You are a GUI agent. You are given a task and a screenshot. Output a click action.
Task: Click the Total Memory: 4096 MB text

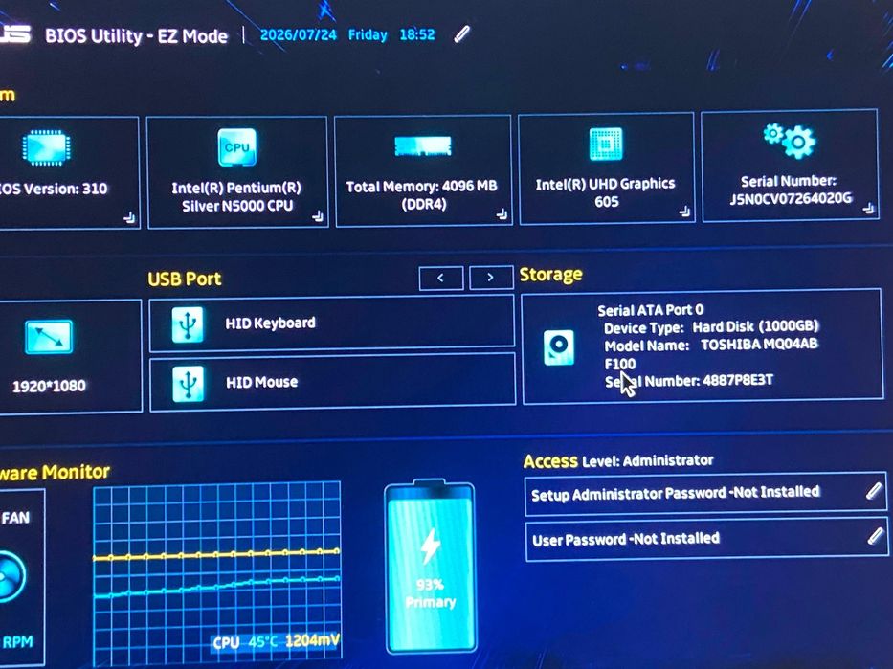pyautogui.click(x=421, y=187)
